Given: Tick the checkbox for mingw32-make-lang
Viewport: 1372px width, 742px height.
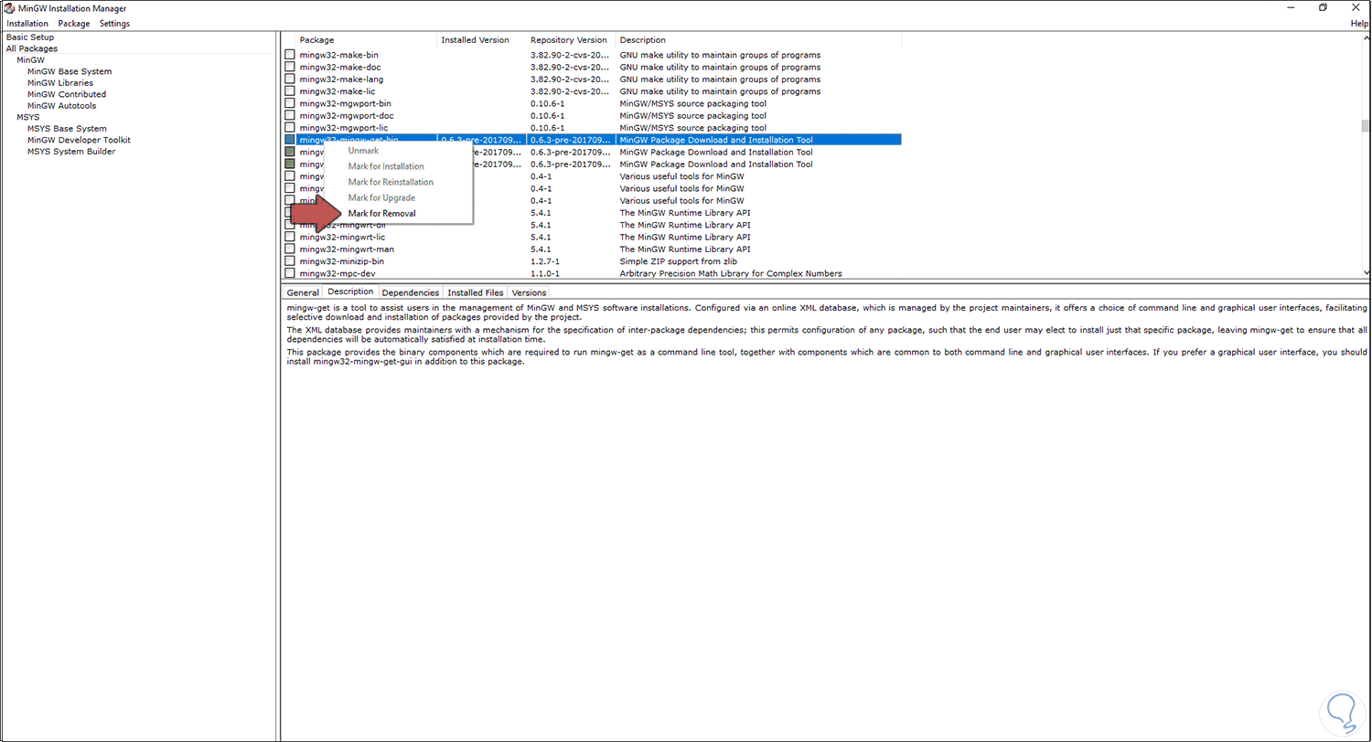Looking at the screenshot, I should pos(290,79).
